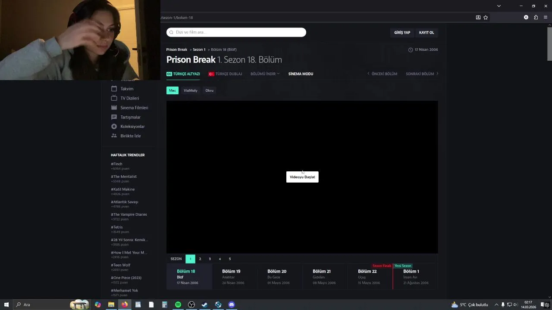Click the Tartışmalar chat icon
The height and width of the screenshot is (310, 552).
coord(114,117)
